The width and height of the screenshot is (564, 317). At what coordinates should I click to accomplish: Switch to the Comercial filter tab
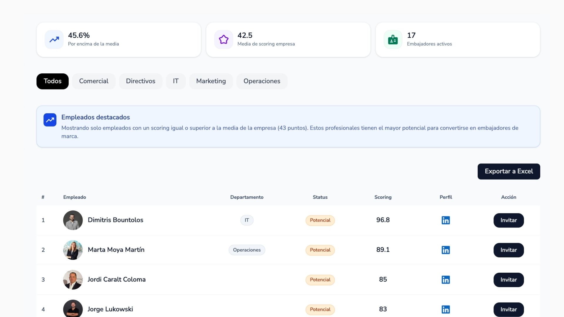94,81
